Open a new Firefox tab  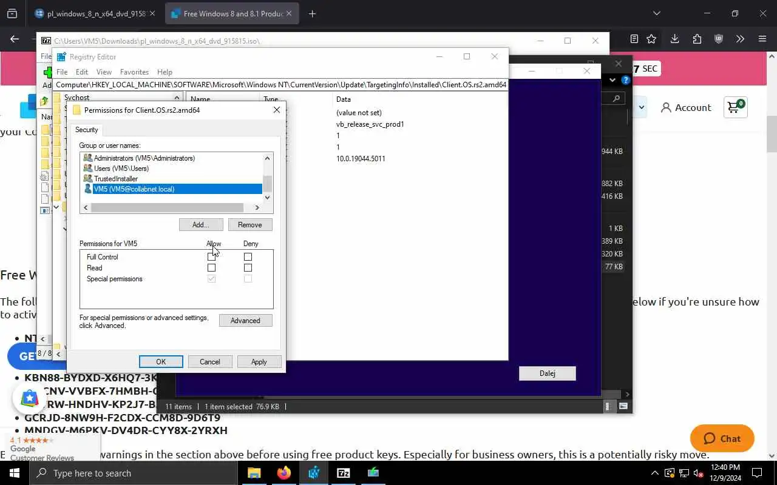pyautogui.click(x=312, y=13)
